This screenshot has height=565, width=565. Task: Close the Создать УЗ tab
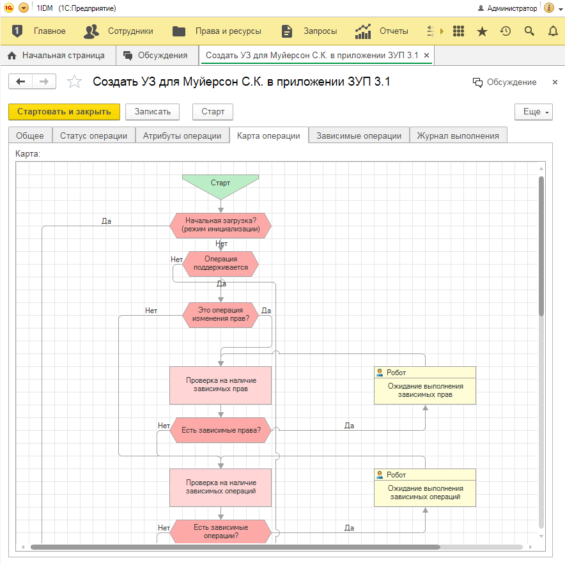coord(427,56)
